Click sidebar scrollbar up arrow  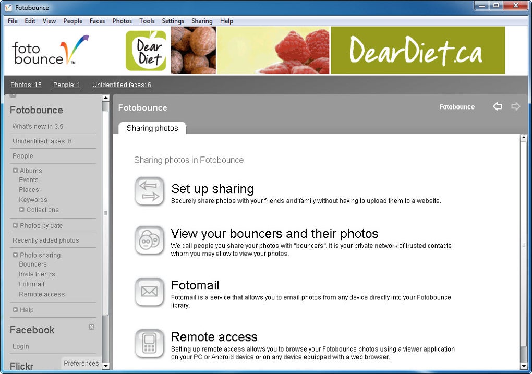click(105, 98)
